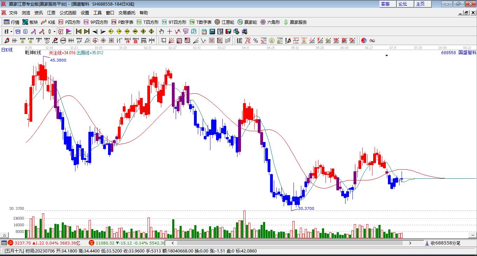477x256 pixels.
Task: Click the yin-yang 乾坤 icon
Action: coord(364,41)
